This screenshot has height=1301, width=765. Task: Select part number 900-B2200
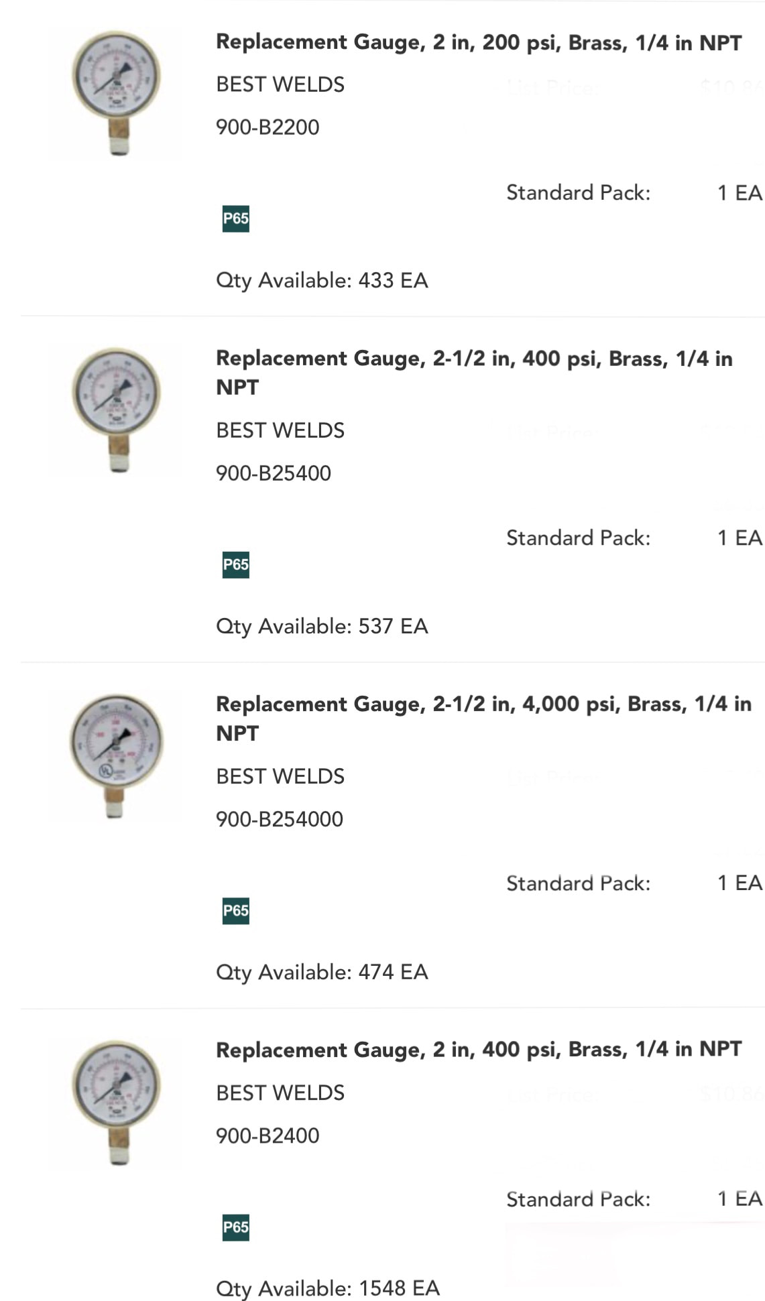pyautogui.click(x=268, y=127)
